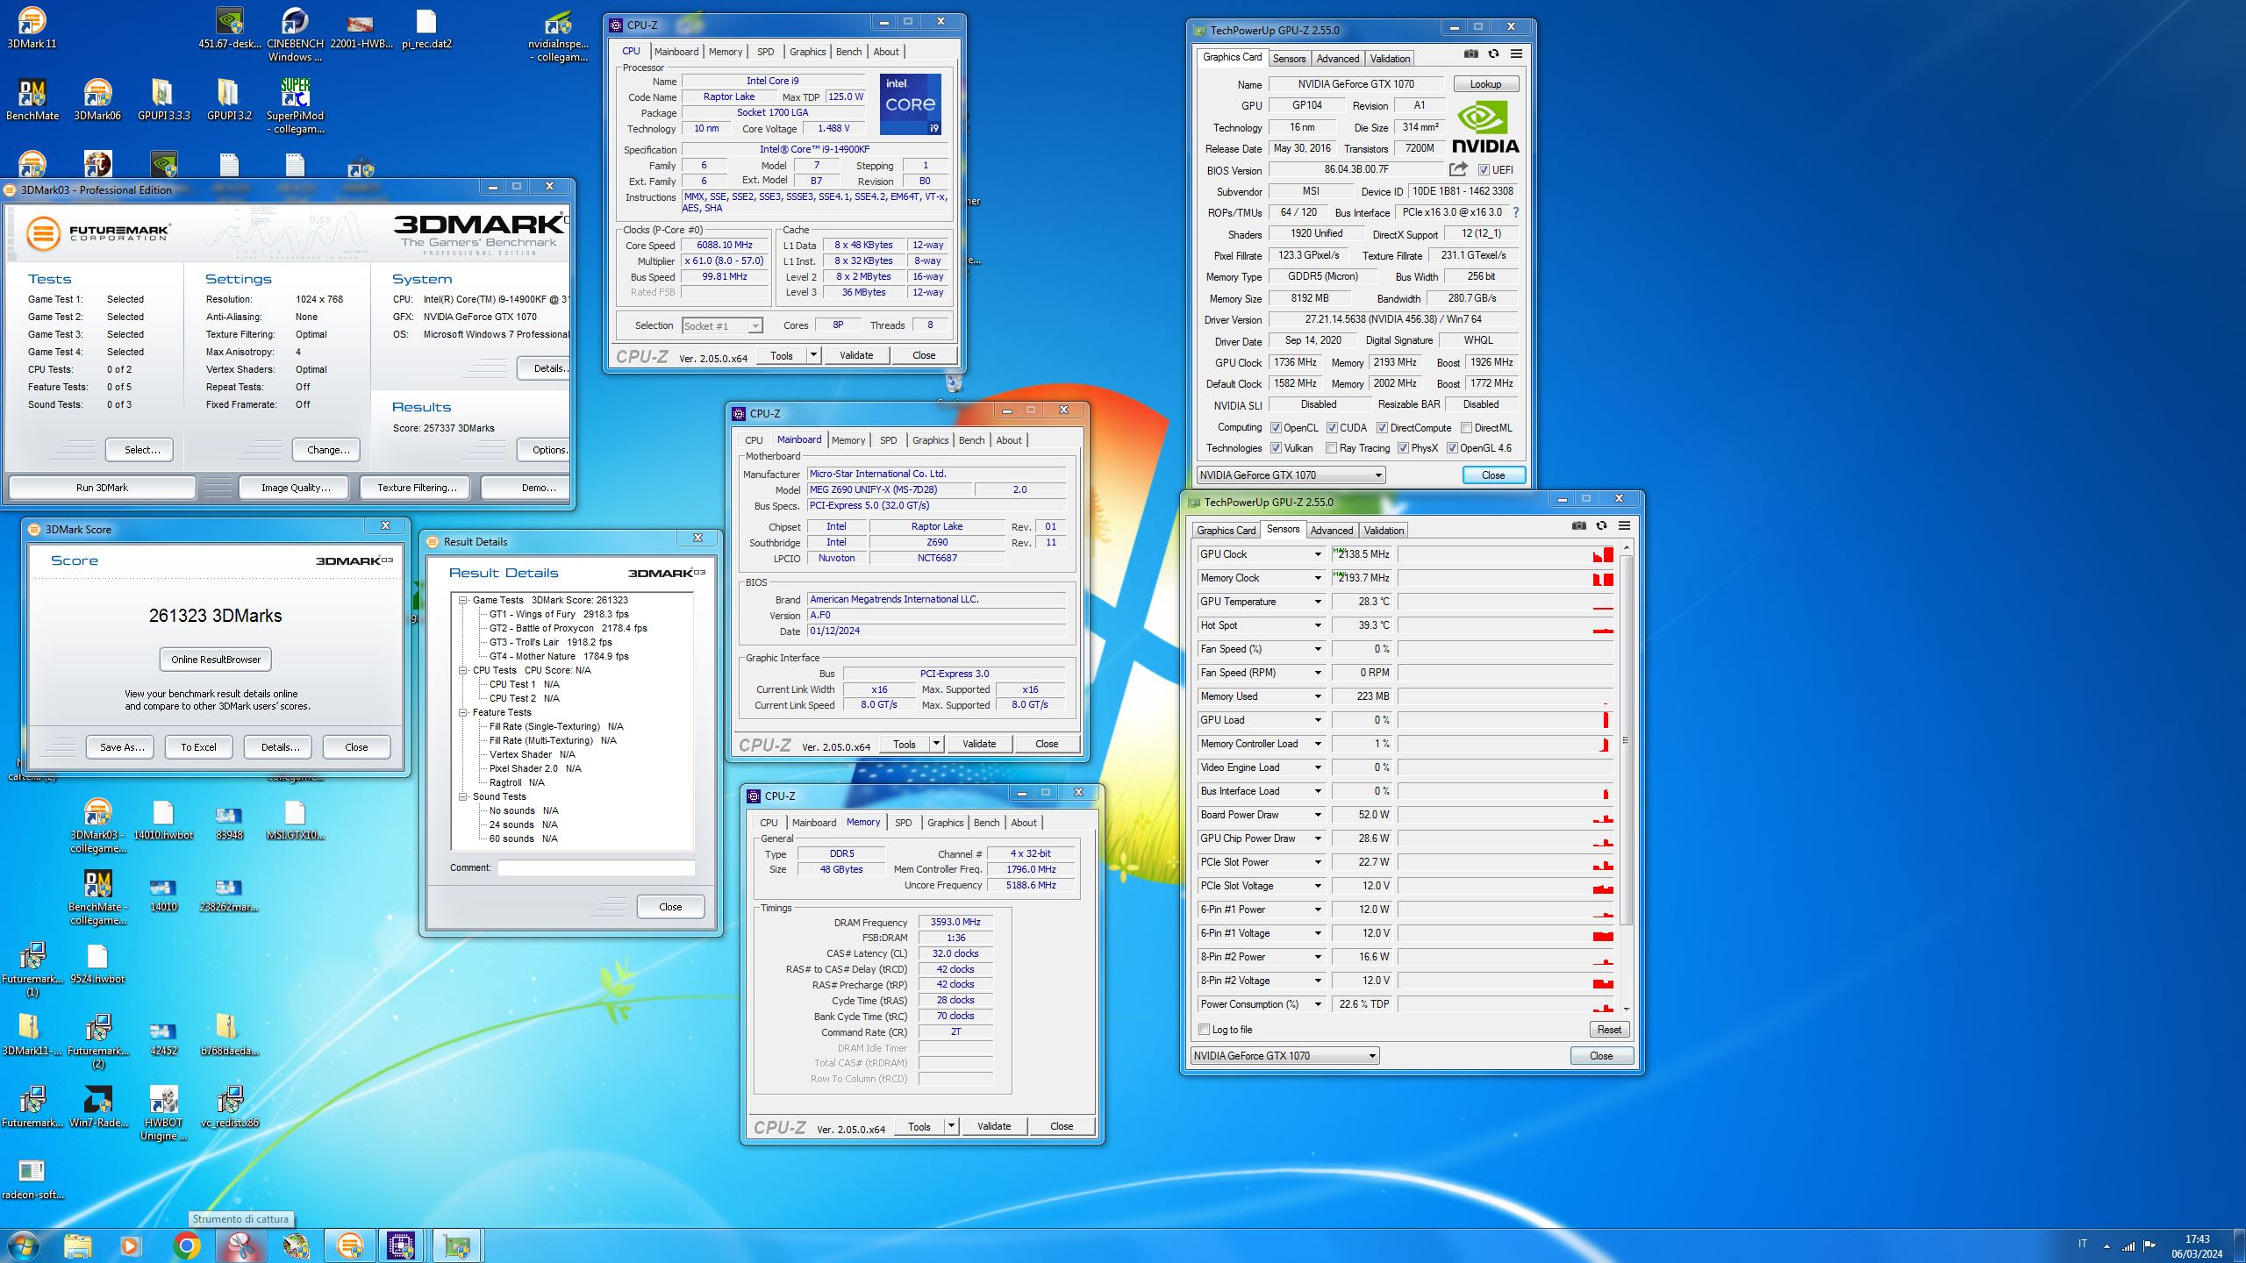Click the Run 3DMark button

(x=102, y=488)
